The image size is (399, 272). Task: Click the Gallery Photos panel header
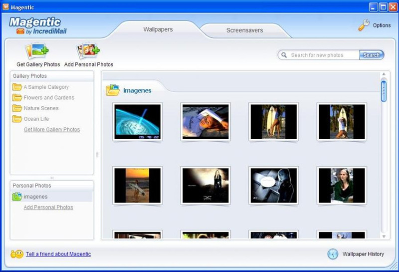[52, 76]
